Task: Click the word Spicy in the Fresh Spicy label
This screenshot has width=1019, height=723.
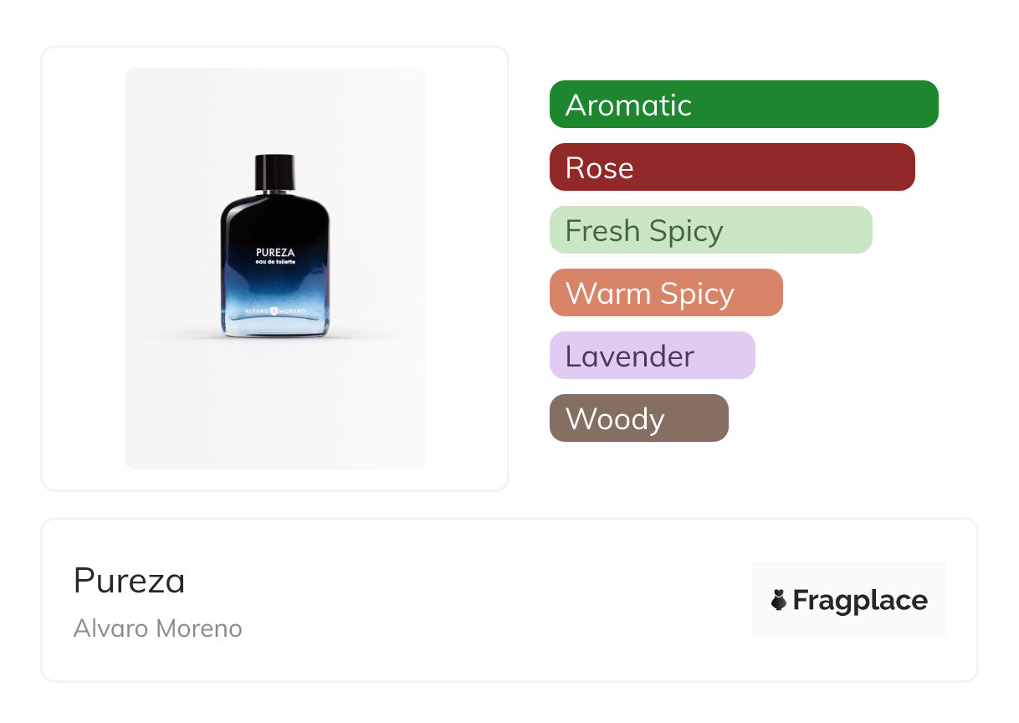Action: point(686,230)
